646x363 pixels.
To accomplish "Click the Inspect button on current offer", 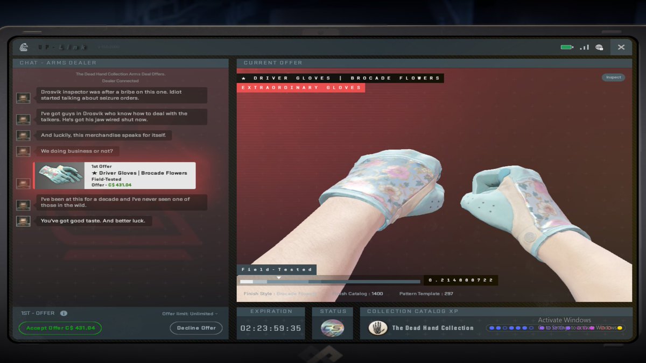I will click(614, 77).
